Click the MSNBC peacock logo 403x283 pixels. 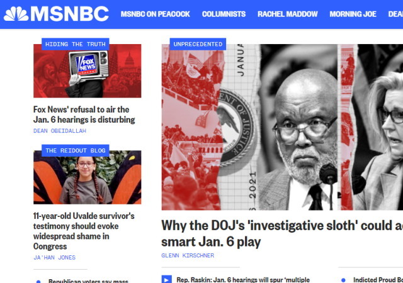coord(56,14)
